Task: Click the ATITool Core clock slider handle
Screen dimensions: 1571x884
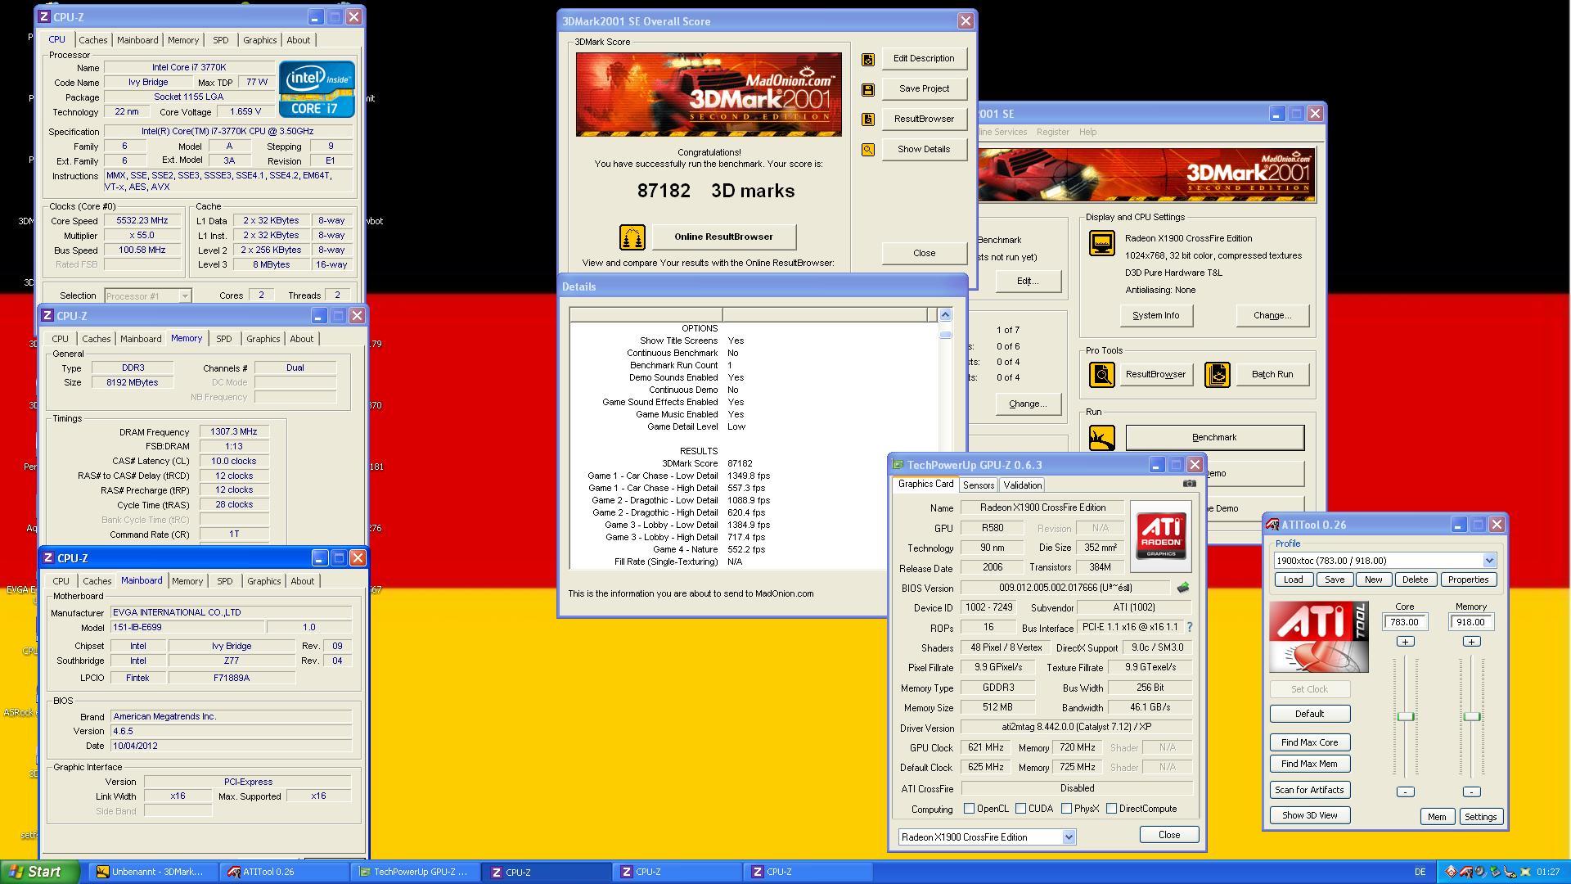Action: click(x=1405, y=717)
